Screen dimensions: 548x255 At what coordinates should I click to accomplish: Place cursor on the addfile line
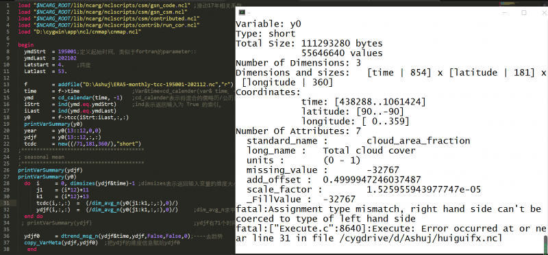[x=125, y=85]
